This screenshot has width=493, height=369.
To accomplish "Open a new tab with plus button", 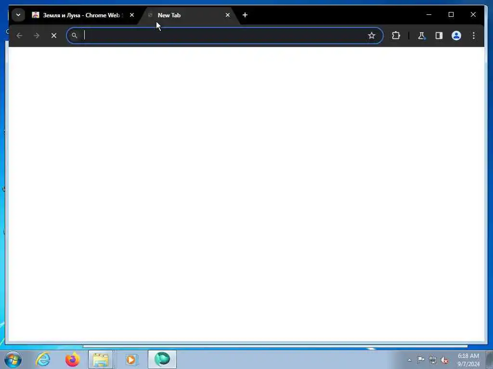I will click(x=245, y=15).
